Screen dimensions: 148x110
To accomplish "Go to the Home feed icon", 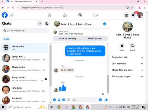I will coord(49,15).
